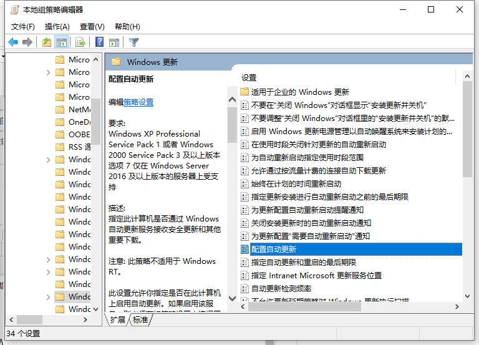
Task: Go up one level with folder icon
Action: [x=47, y=42]
